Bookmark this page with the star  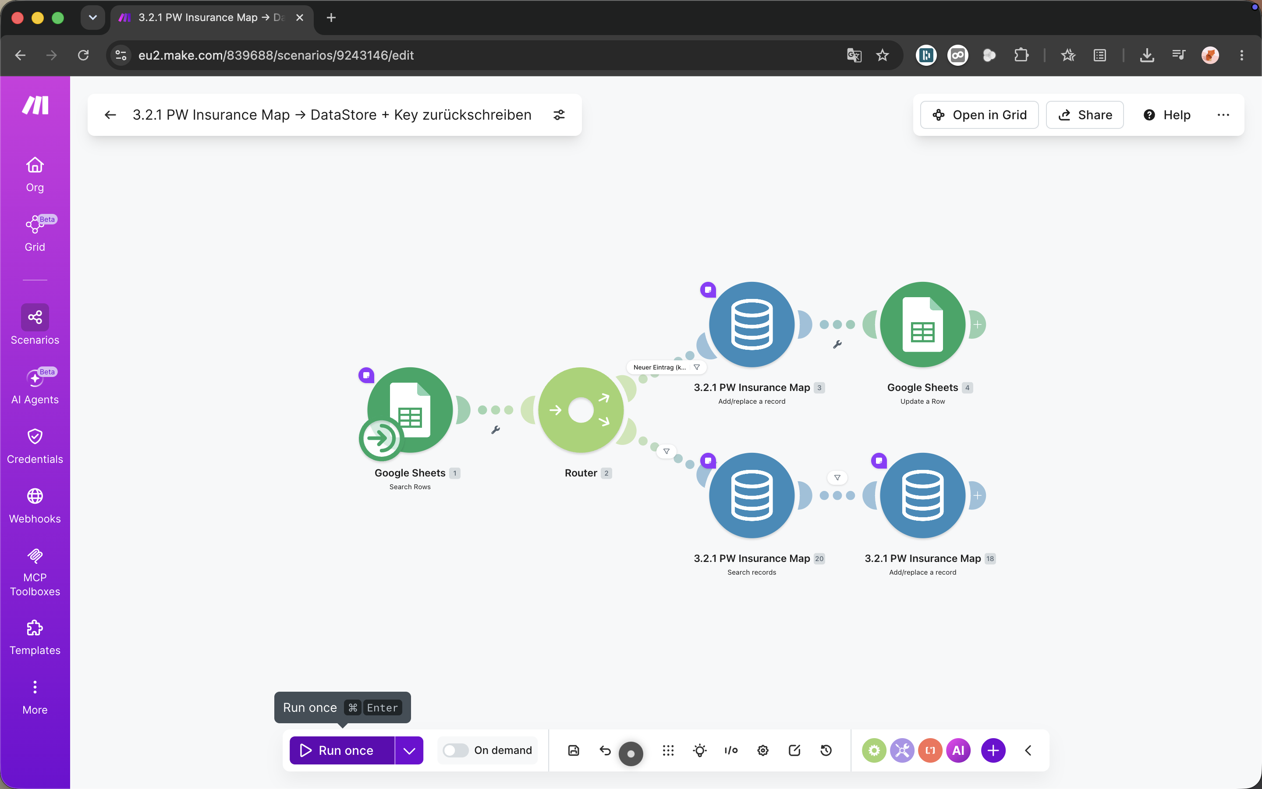(883, 55)
